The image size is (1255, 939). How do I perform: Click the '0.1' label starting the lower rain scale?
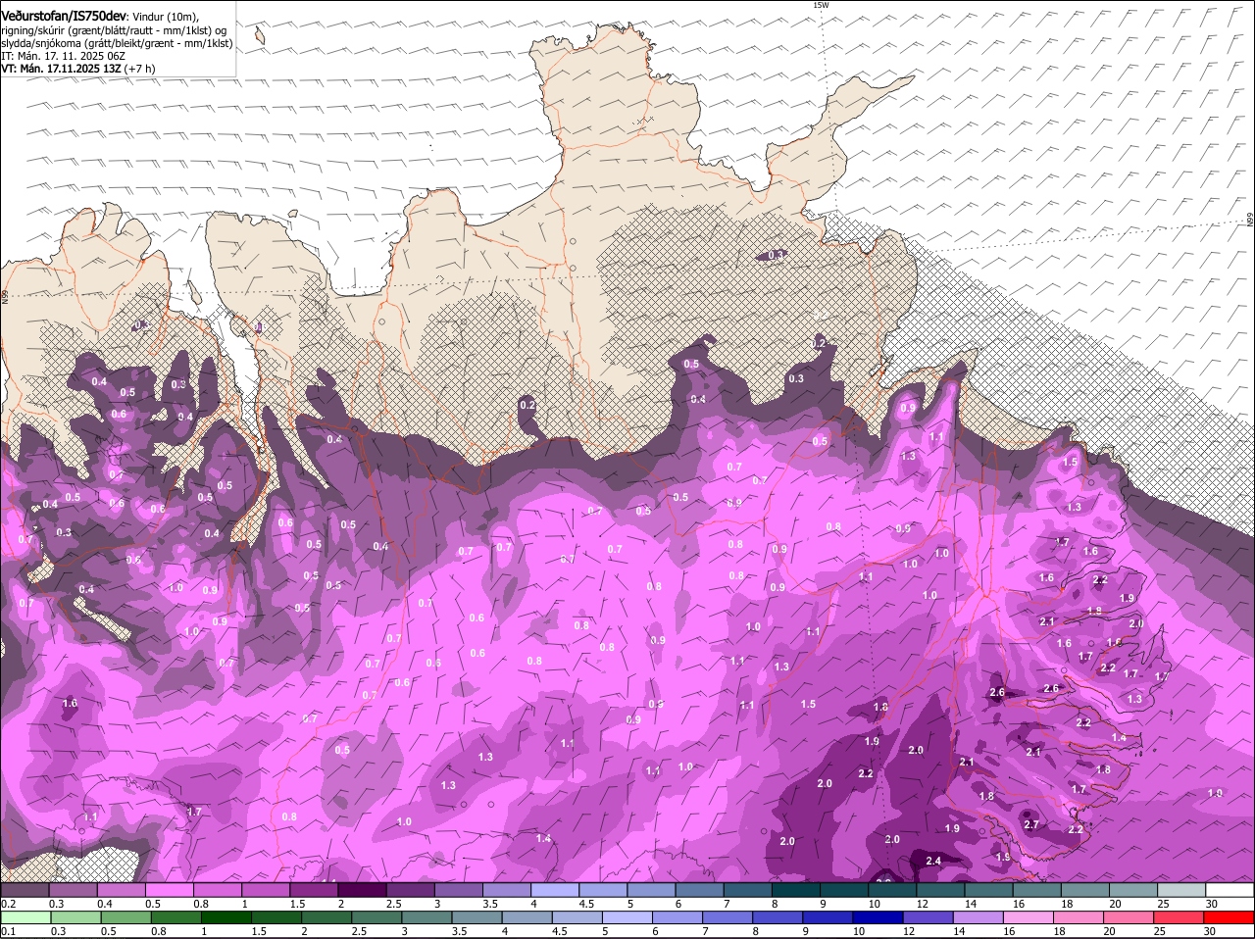(9, 931)
